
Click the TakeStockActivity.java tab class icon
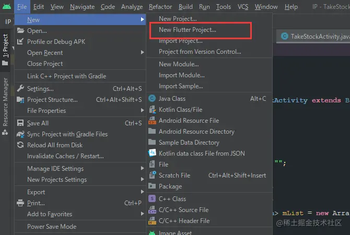tap(285, 36)
